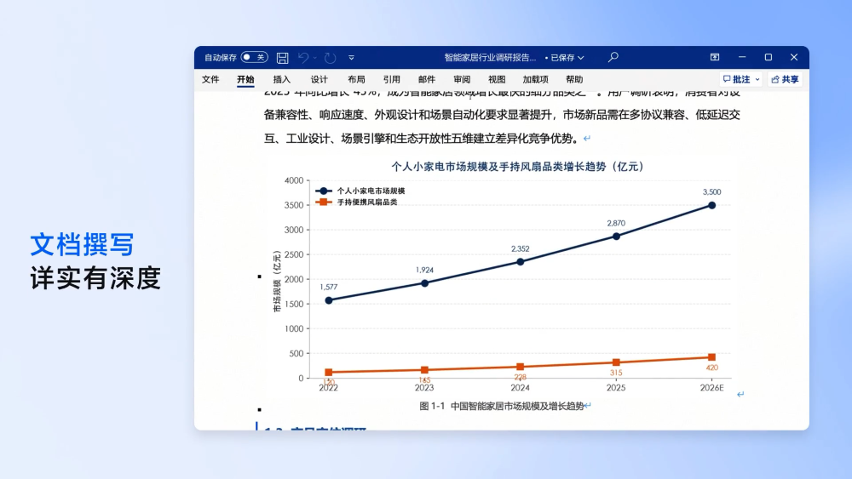
Task: Click the 2024 axis label
Action: (520, 387)
